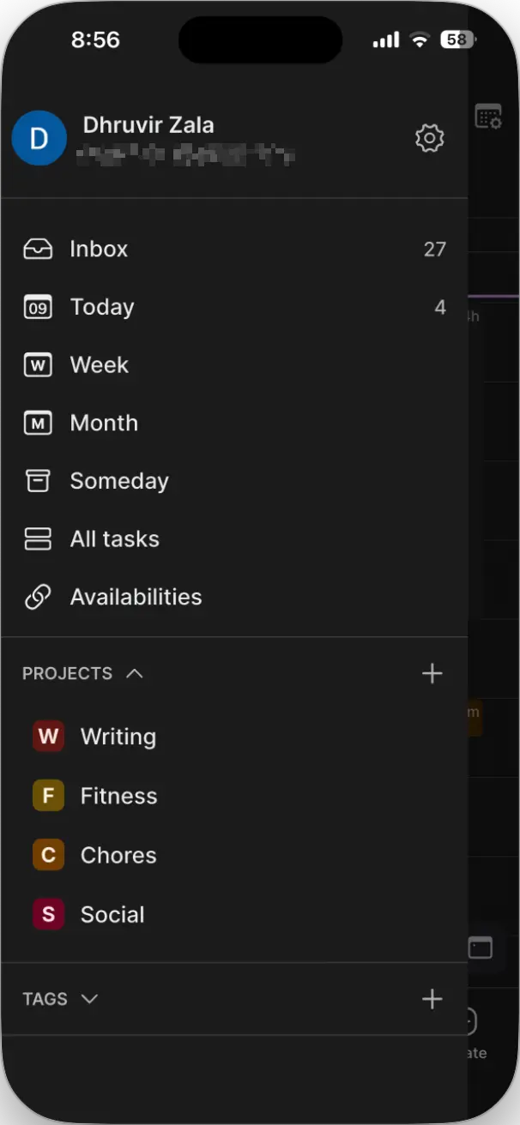Collapse the PROJECTS section
Viewport: 520px width, 1125px height.
(x=134, y=673)
